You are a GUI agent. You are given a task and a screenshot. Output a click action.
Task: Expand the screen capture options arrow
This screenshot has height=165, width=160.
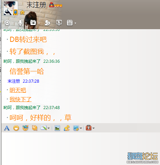pos(81,128)
